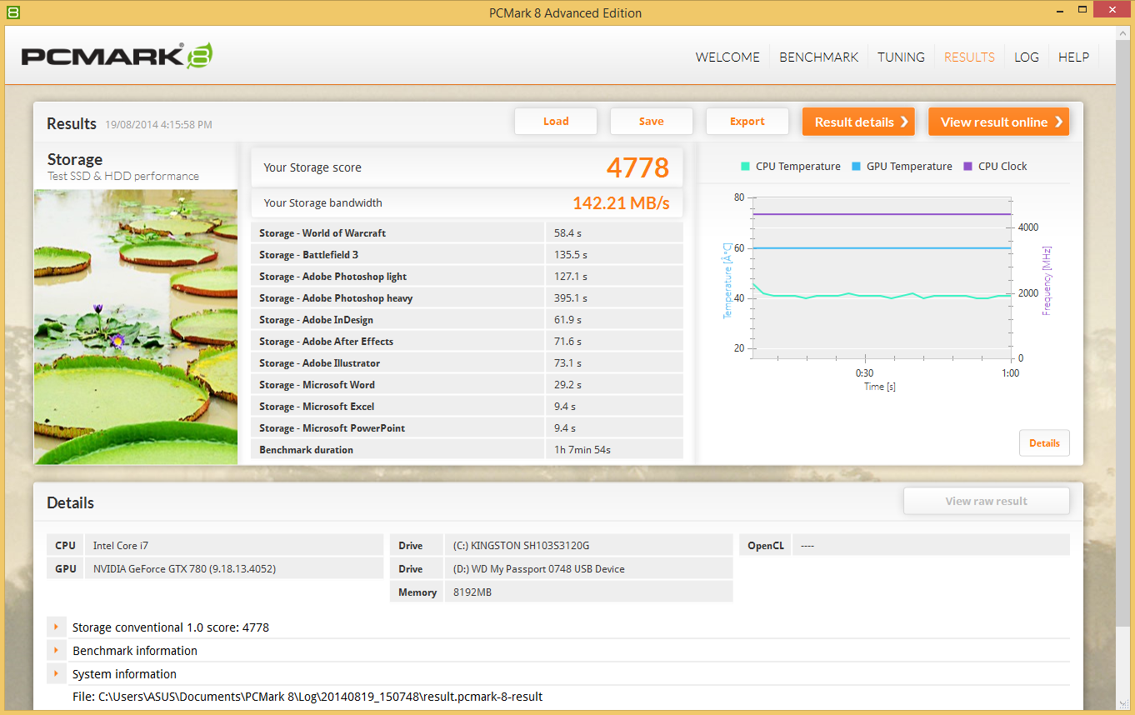
Task: Go to the LOG tab
Action: pos(1027,57)
